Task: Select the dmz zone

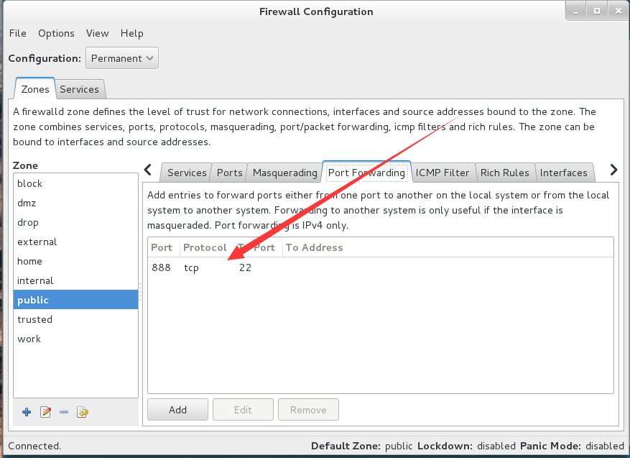Action: [75, 203]
